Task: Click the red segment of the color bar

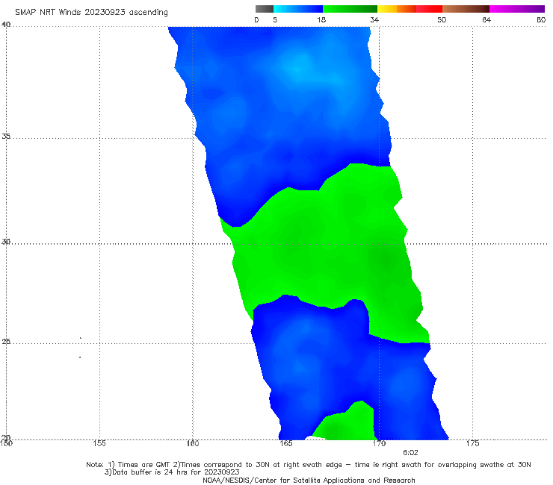Action: (429, 9)
